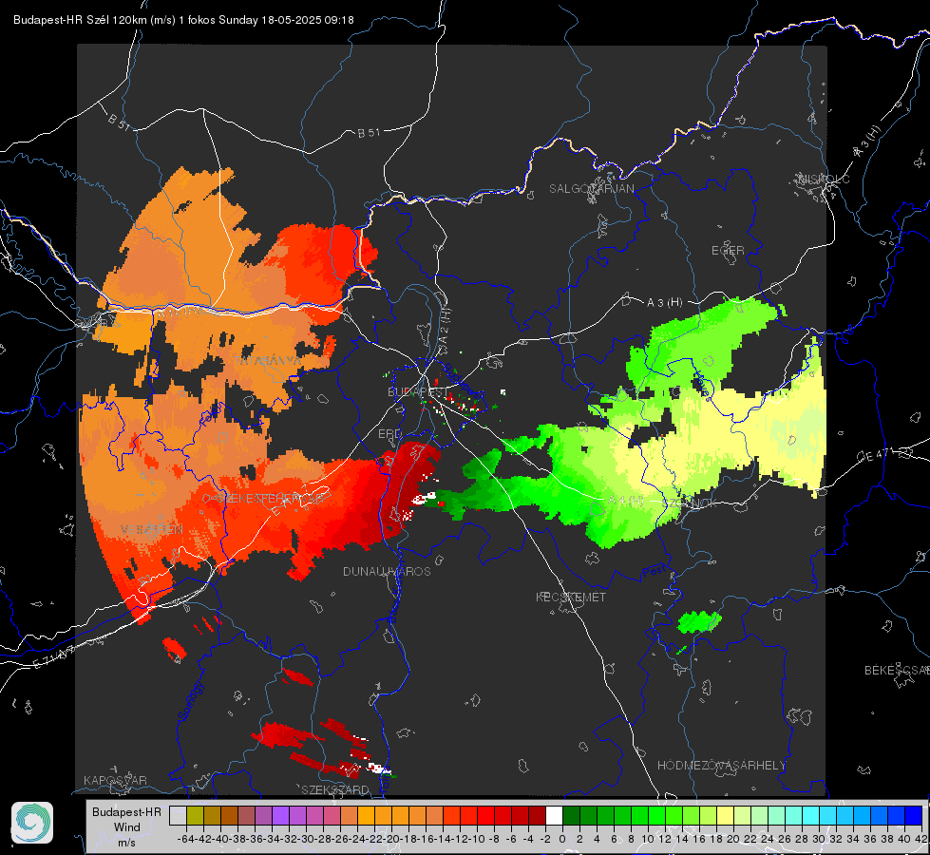The image size is (930, 855).
Task: Select the HÓDMEZŐVÁSÁRHELY city label
Action: (x=722, y=766)
